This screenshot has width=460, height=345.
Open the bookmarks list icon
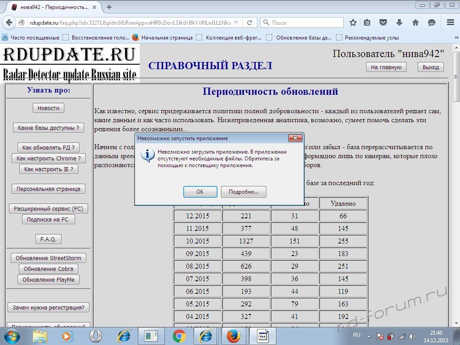point(367,22)
